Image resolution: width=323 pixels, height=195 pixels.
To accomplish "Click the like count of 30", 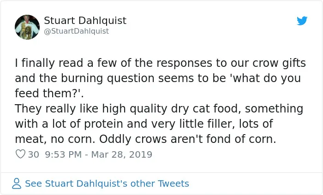I will tap(33, 154).
